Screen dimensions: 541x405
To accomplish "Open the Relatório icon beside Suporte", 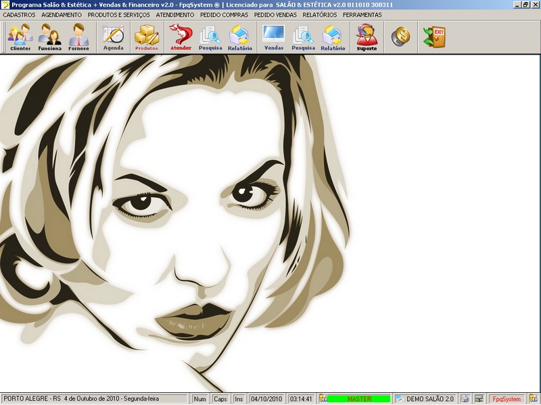I will (333, 37).
